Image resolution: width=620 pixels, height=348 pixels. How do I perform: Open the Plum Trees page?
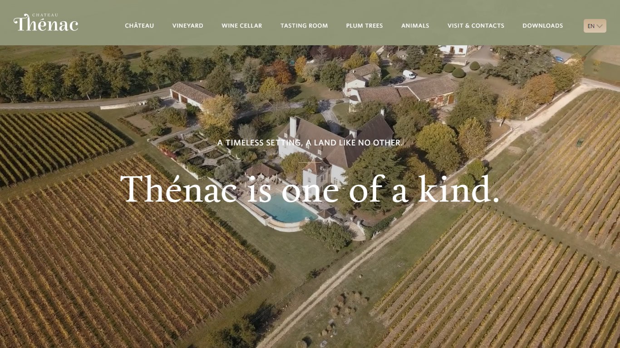pos(364,26)
